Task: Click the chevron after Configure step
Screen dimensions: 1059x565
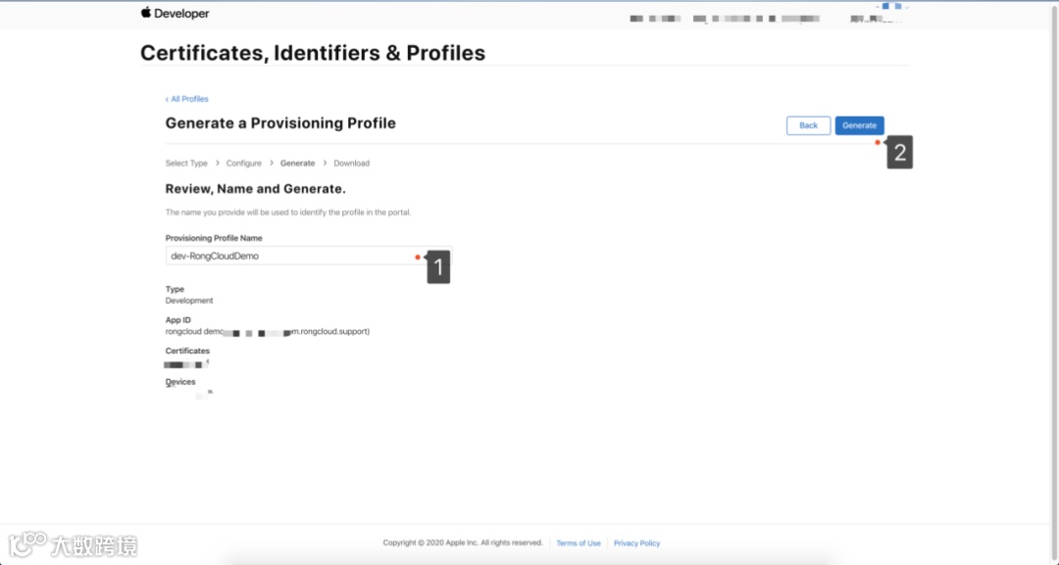Action: [x=272, y=164]
